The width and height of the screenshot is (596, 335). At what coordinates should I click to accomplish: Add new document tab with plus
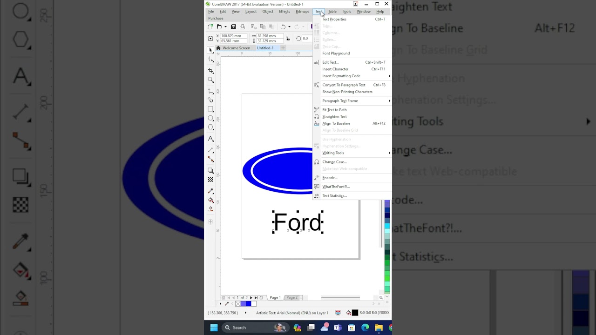click(x=282, y=48)
